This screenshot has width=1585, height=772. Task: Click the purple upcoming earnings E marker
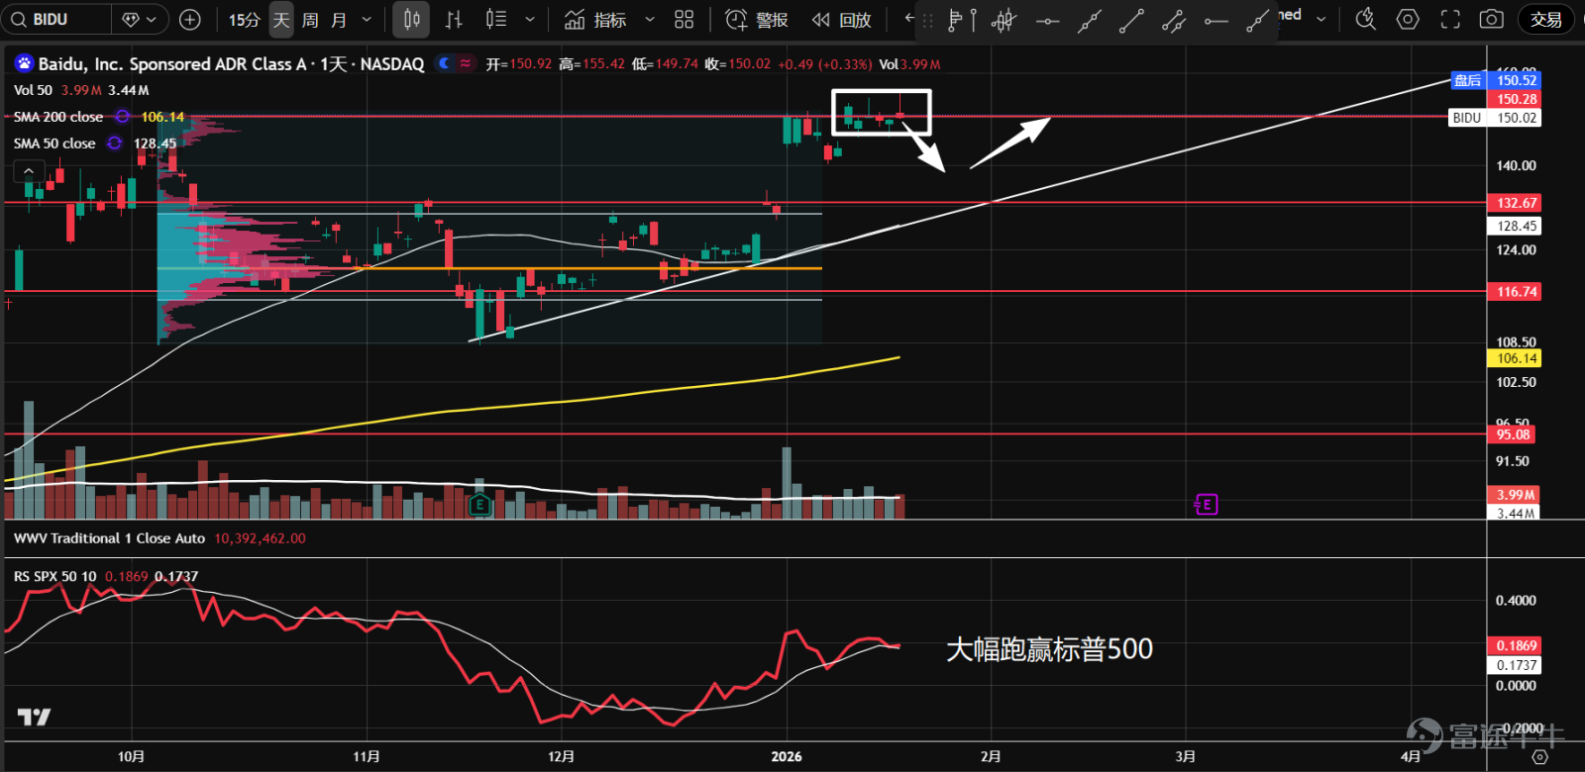pyautogui.click(x=1206, y=505)
